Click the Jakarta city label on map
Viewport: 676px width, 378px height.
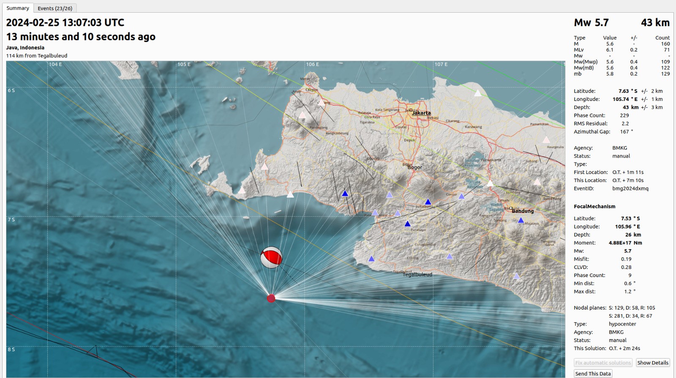coord(421,113)
